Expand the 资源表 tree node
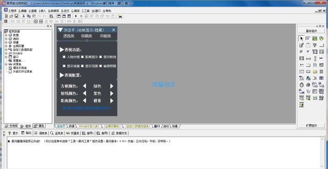 6,64
